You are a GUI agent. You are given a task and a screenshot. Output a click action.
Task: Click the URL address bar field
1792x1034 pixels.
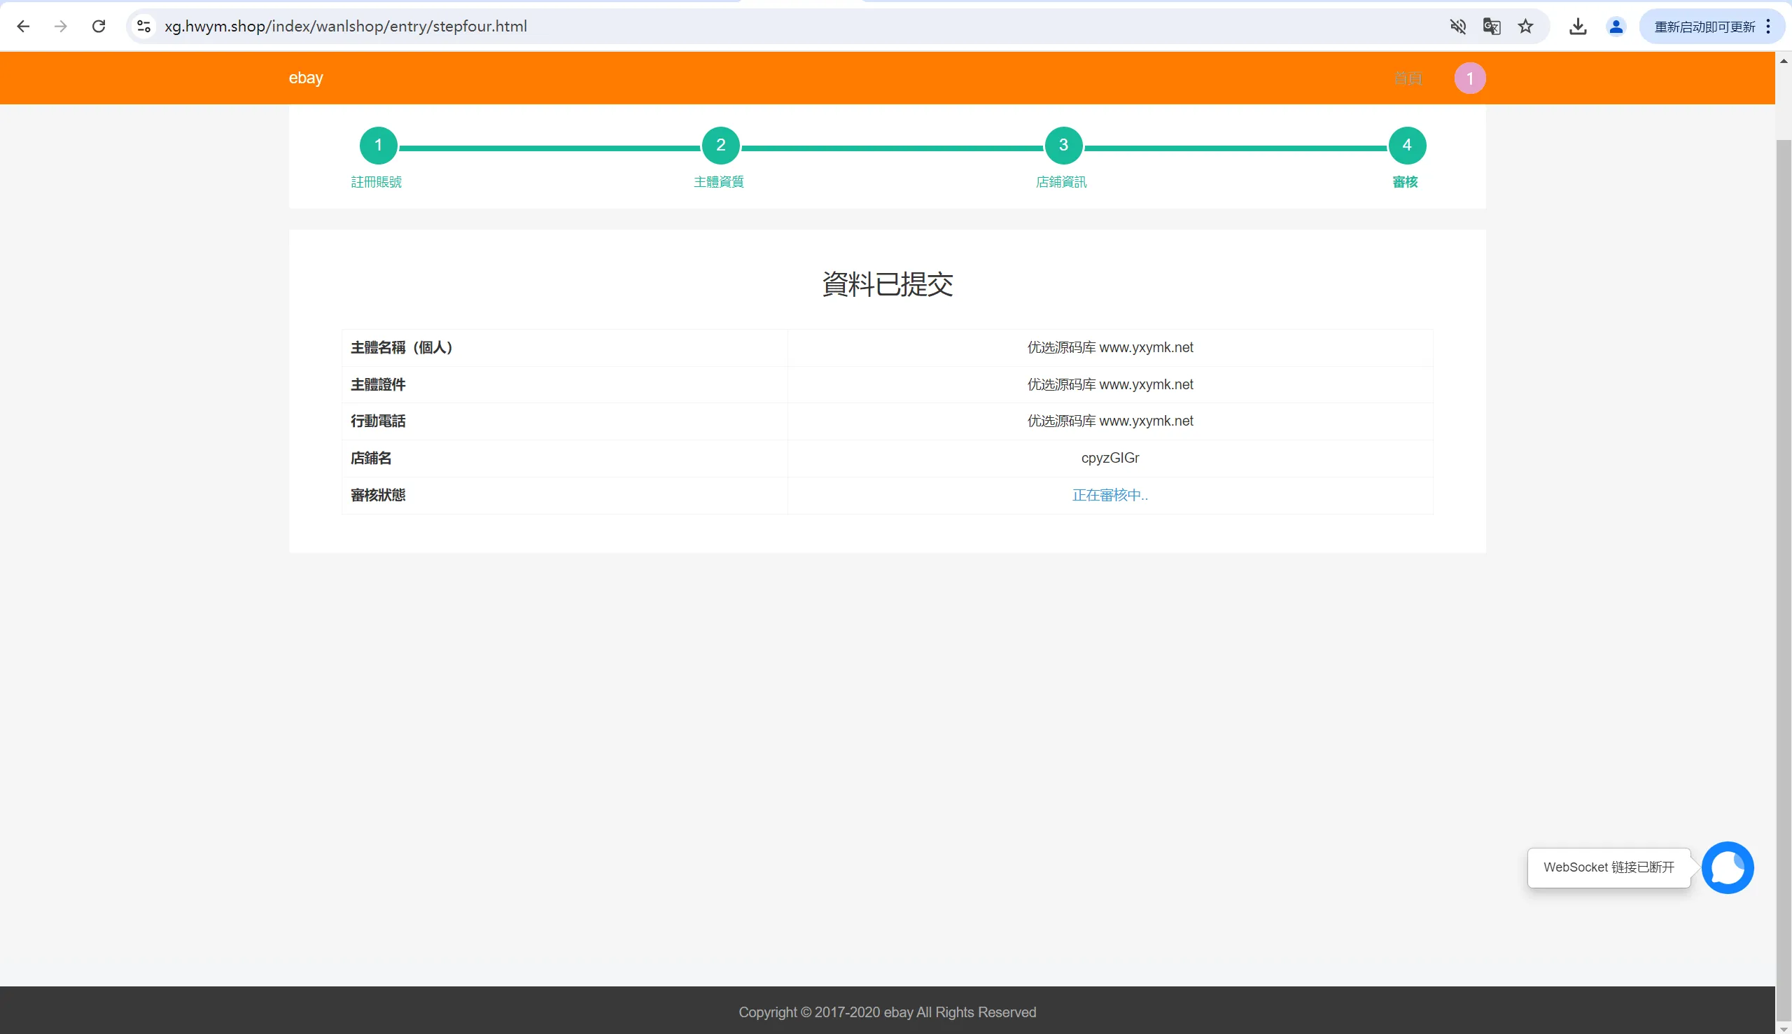click(781, 27)
